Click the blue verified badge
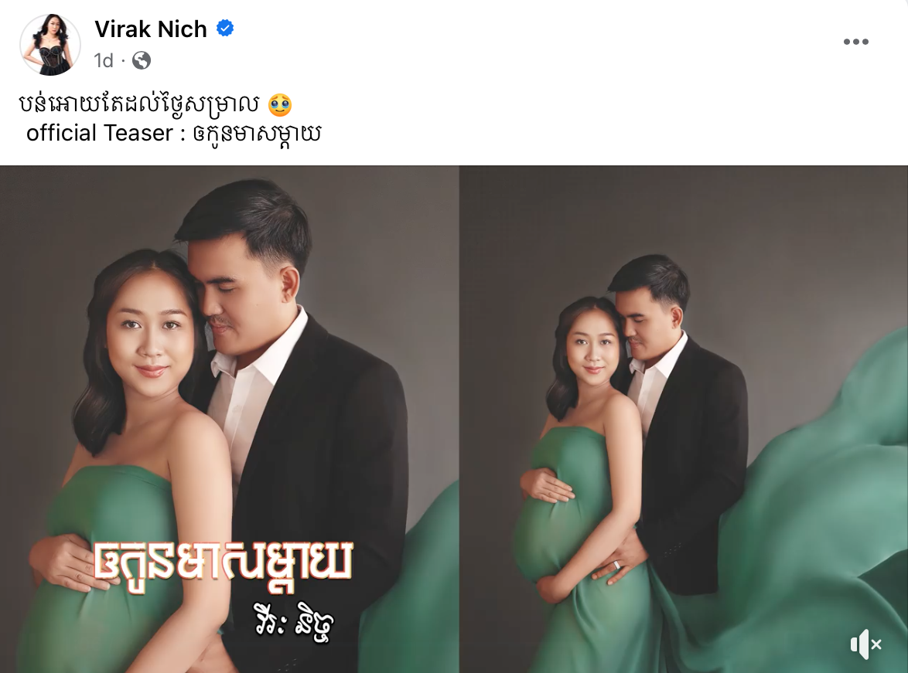Image resolution: width=908 pixels, height=673 pixels. [x=225, y=28]
